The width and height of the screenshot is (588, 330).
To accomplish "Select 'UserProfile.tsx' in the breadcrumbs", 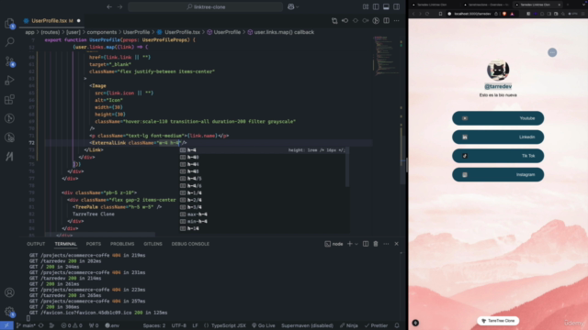I will pos(182,32).
